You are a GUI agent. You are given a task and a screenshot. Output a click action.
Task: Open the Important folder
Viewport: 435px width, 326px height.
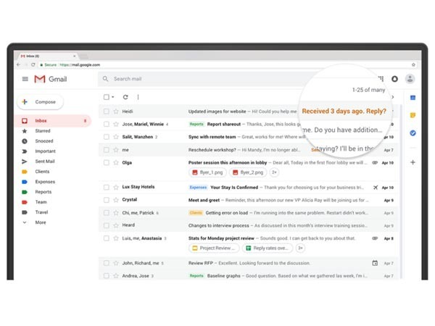45,151
